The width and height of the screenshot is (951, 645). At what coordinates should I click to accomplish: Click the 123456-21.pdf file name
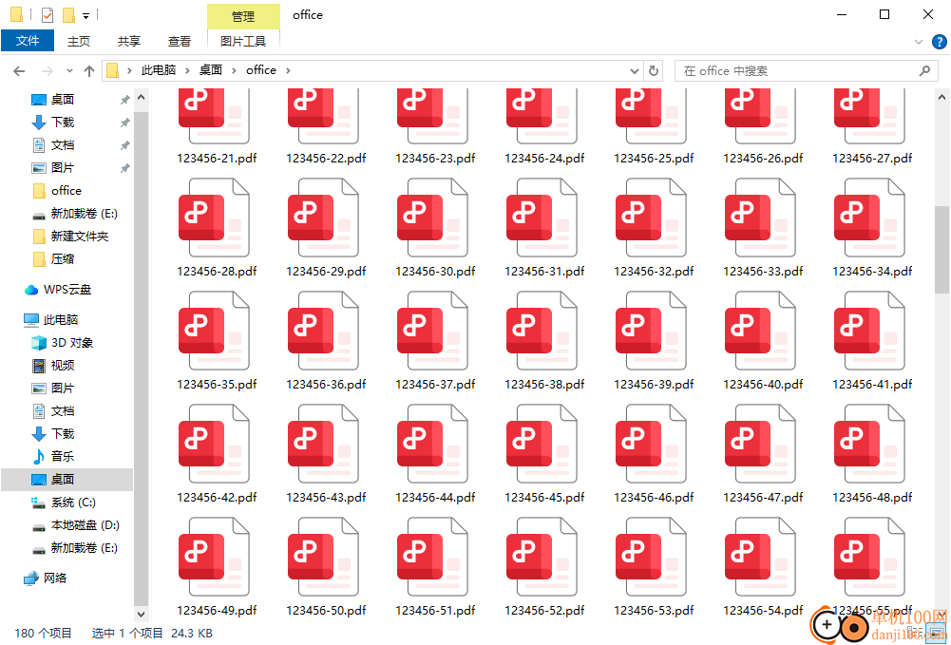(217, 159)
